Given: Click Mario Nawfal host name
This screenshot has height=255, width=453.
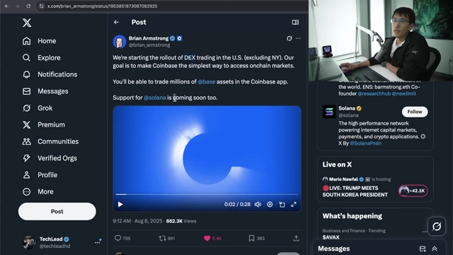Looking at the screenshot, I should [343, 179].
